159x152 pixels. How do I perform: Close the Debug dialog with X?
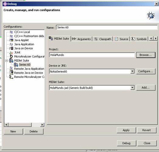(156, 4)
